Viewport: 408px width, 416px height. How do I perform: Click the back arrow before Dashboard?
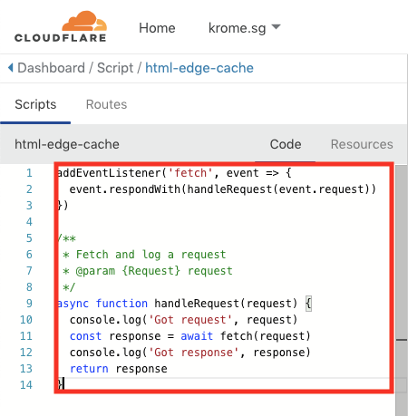(11, 67)
